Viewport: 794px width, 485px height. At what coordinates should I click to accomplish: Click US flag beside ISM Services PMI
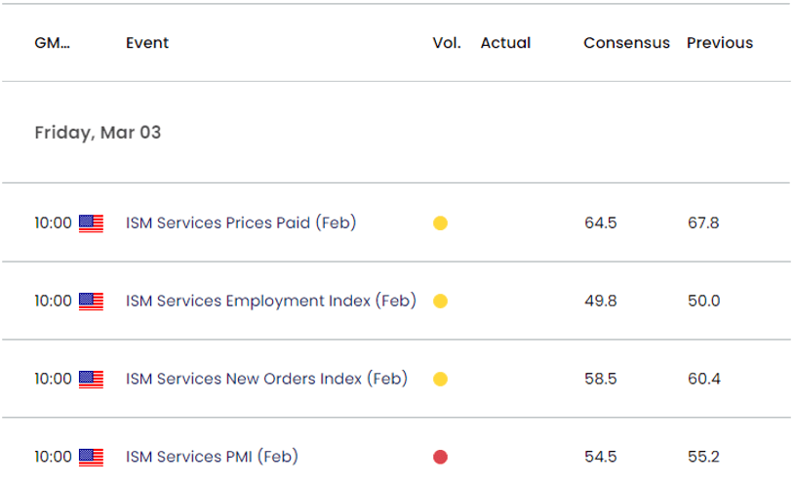click(91, 457)
